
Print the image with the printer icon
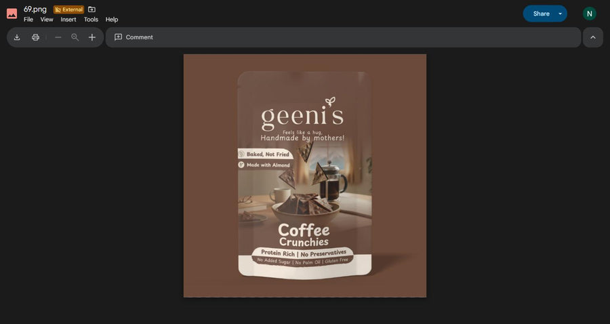point(35,37)
